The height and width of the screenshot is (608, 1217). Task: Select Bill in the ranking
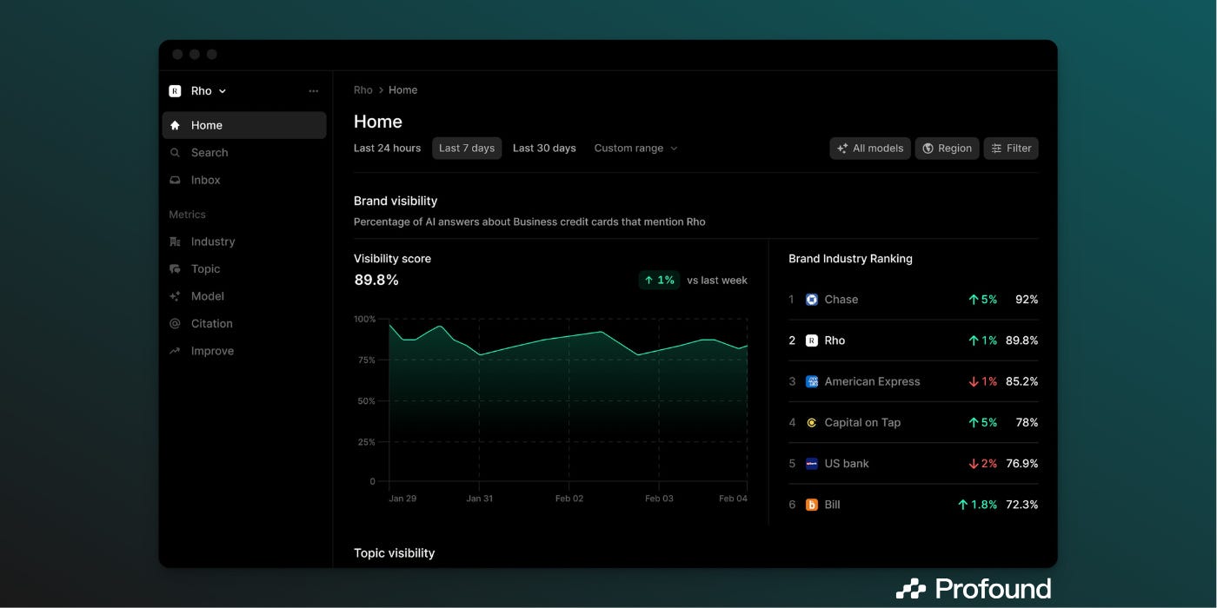913,505
